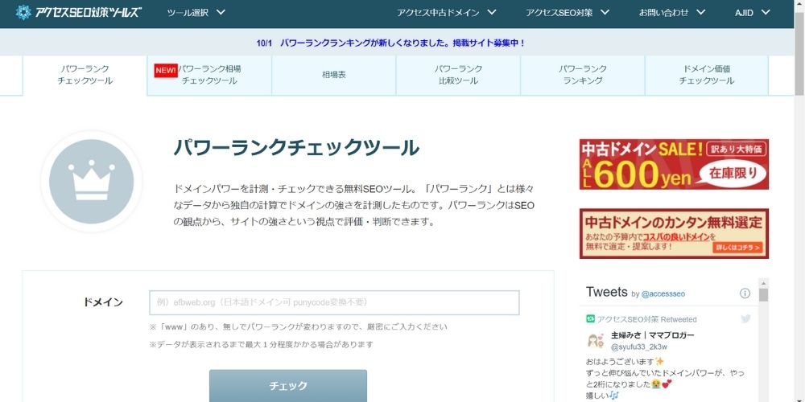Click the retweet icon beside アクセスSEO対策 Retweeted
The image size is (805, 402).
(x=590, y=319)
